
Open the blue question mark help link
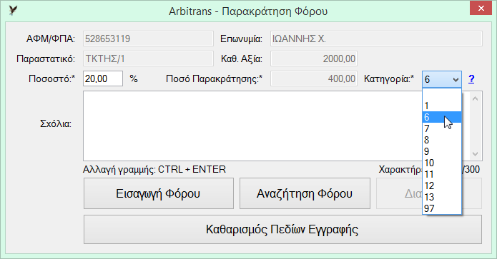coord(471,78)
